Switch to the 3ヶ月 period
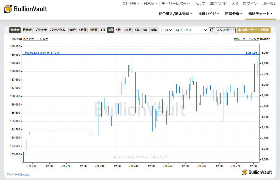 tap(128, 30)
